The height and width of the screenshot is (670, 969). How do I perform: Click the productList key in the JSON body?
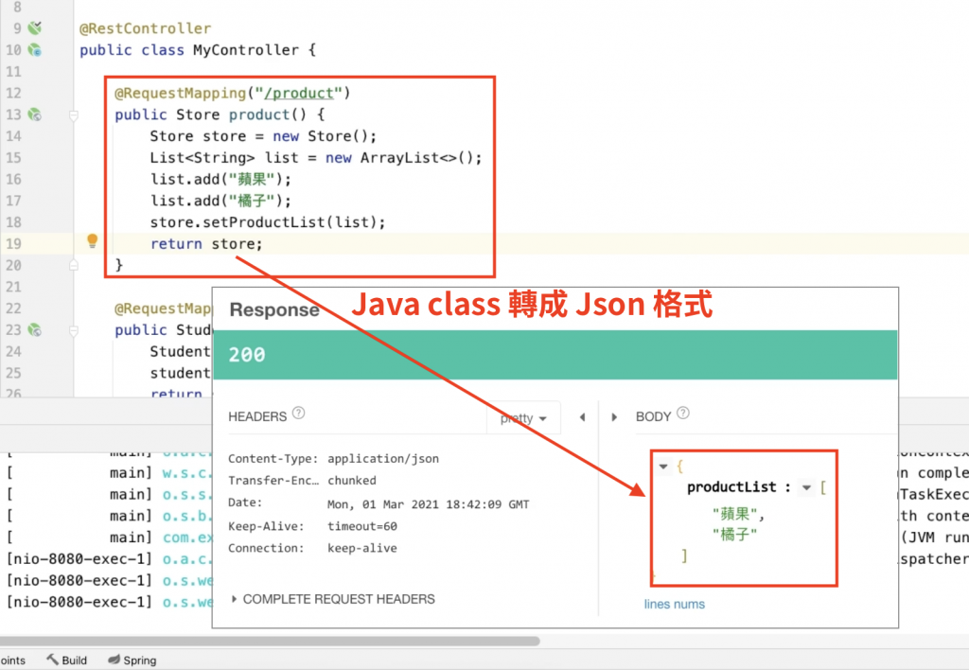pos(731,487)
